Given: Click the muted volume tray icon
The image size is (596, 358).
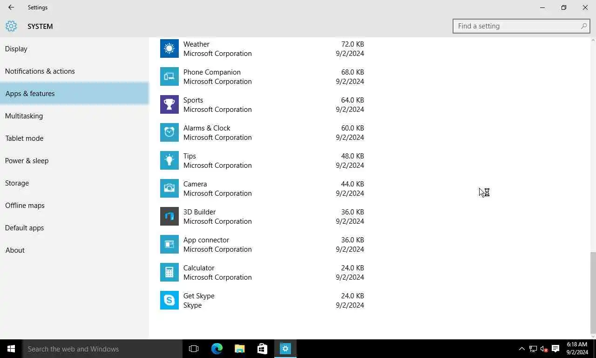Looking at the screenshot, I should (x=544, y=349).
